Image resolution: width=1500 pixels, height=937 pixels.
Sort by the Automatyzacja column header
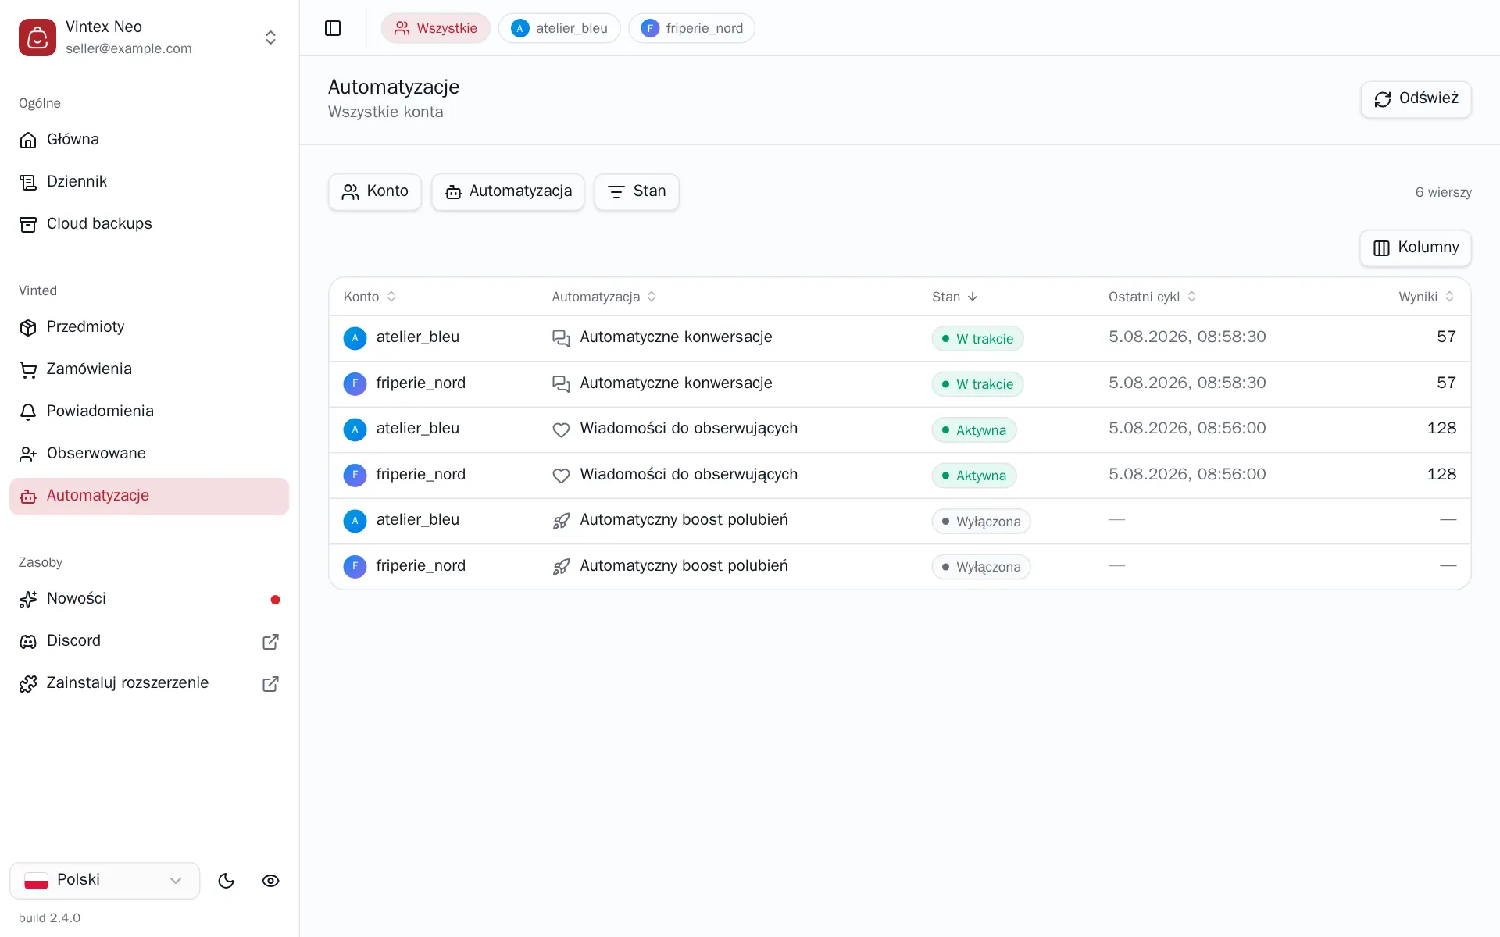click(x=604, y=297)
